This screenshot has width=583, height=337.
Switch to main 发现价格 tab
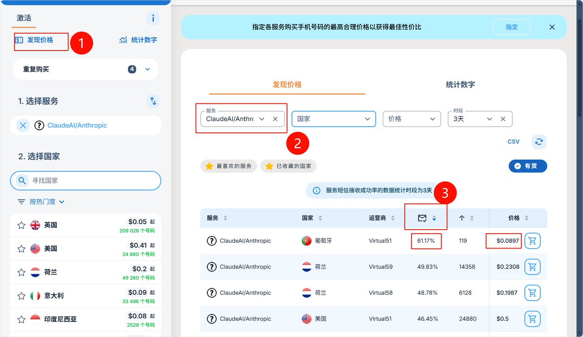(287, 84)
